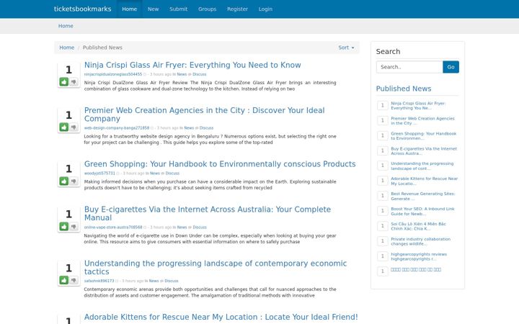
Task: Open the Ninja Crispi Glass Air Fryer headline
Action: click(x=192, y=65)
